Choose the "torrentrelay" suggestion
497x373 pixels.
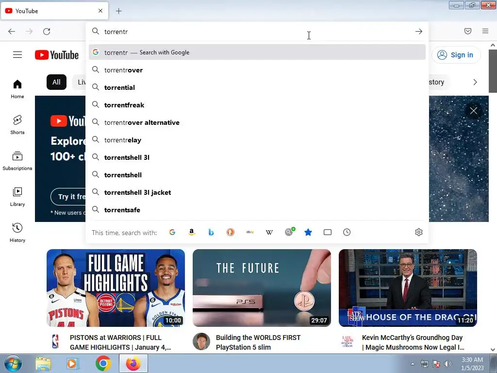(257, 140)
